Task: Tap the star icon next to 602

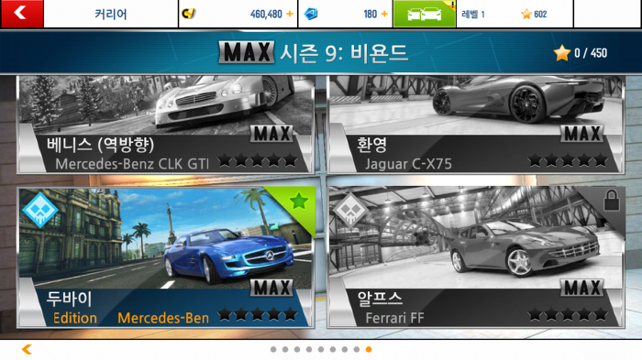Action: click(526, 15)
